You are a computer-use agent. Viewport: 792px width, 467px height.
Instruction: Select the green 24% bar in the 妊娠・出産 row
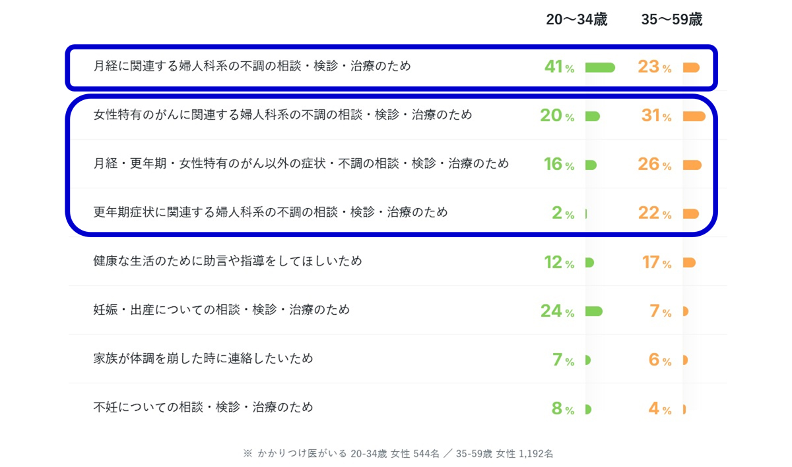coord(594,312)
